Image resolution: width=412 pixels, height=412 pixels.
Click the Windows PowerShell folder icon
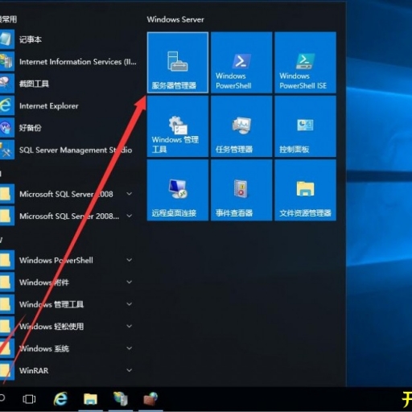(x=6, y=260)
